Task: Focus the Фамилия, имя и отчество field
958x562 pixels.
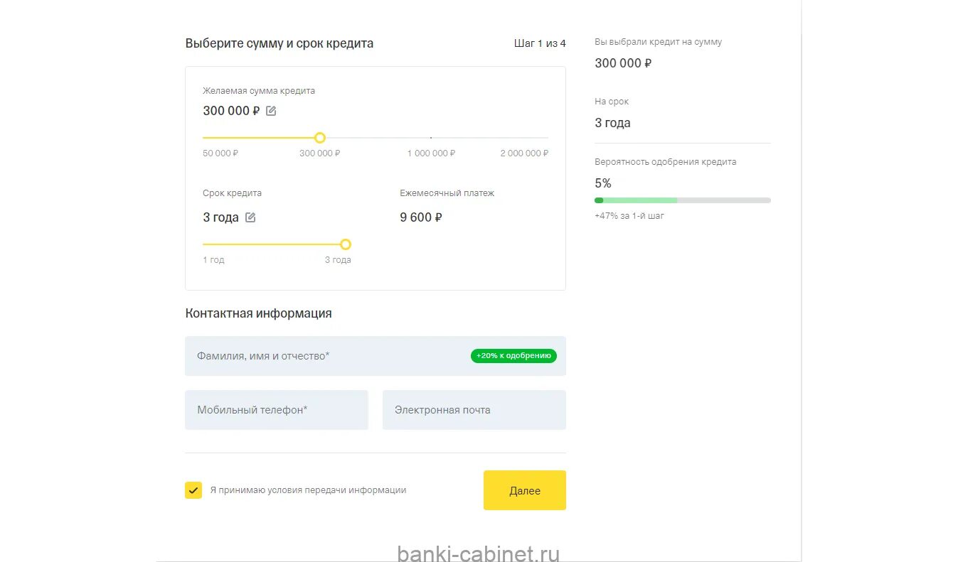Action: click(x=376, y=356)
